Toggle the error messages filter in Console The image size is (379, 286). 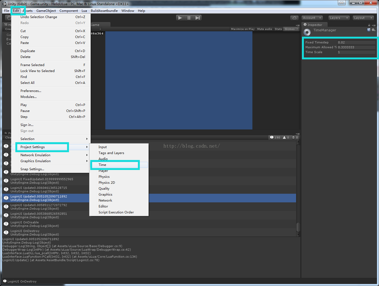[295, 137]
